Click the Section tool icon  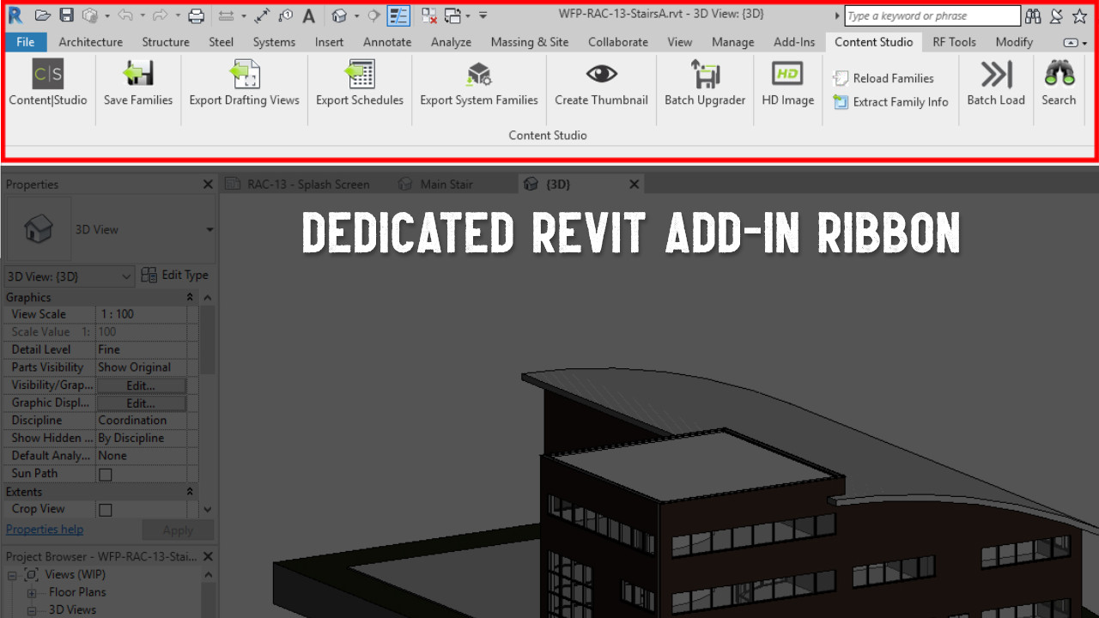tap(373, 15)
